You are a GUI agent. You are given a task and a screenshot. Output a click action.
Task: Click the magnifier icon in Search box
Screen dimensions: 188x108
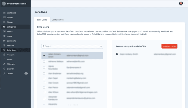pyautogui.click(x=43, y=46)
